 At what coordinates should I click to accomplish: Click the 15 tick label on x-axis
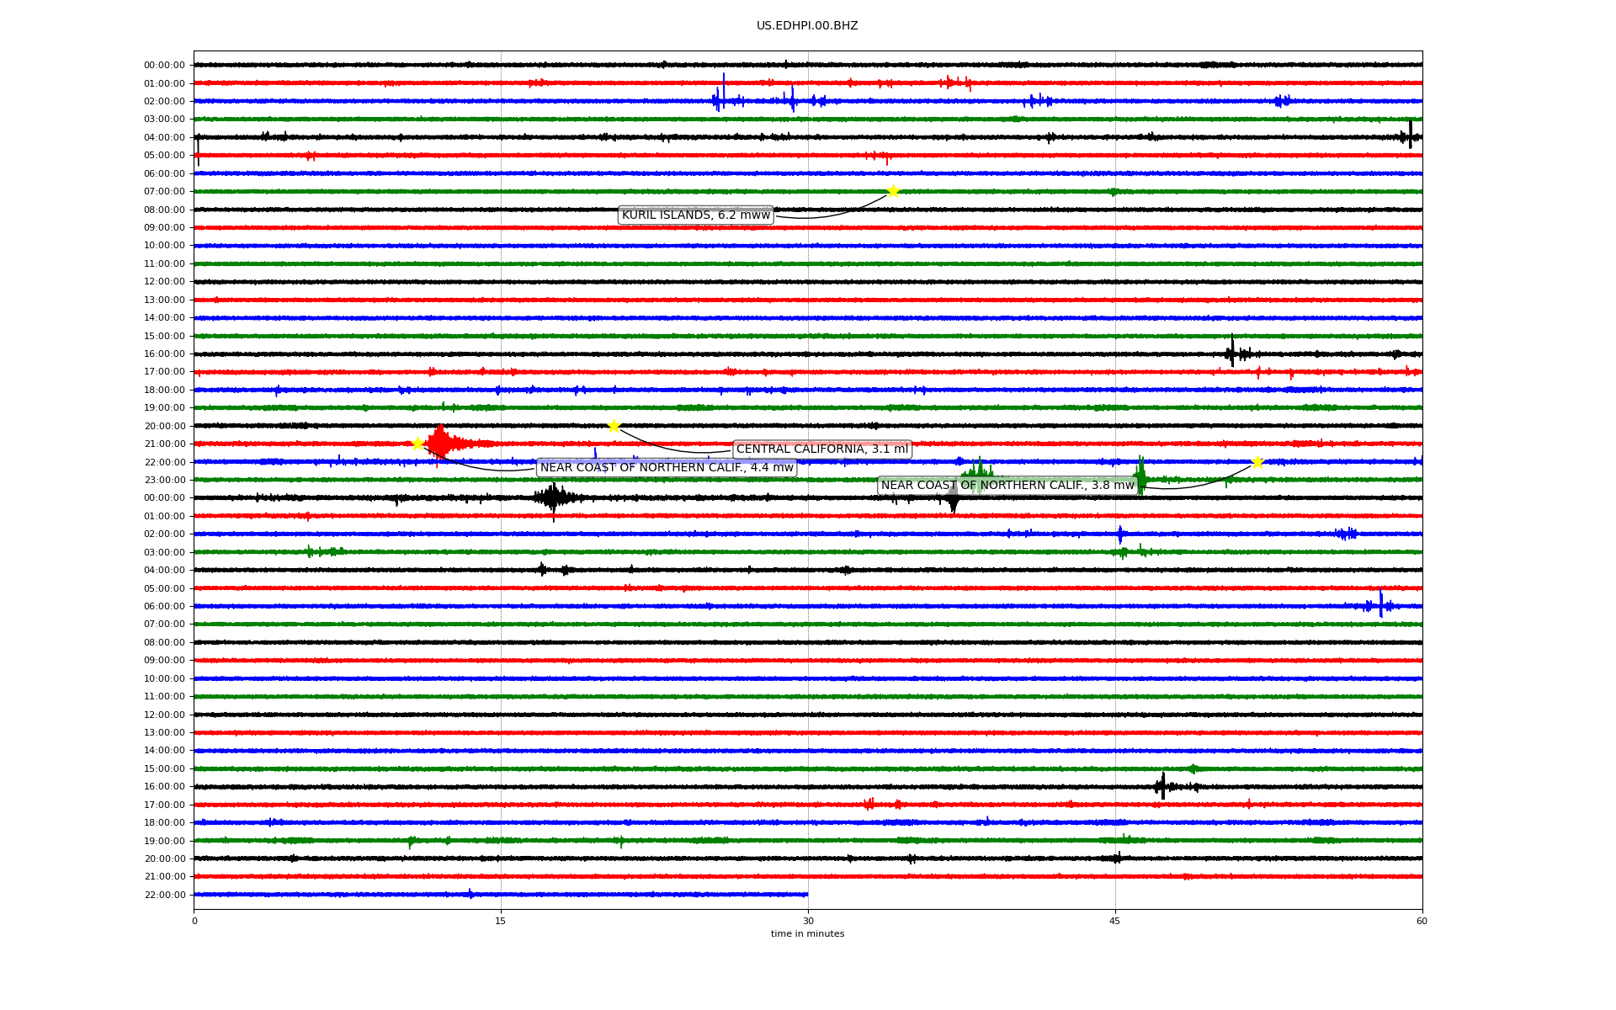(501, 921)
